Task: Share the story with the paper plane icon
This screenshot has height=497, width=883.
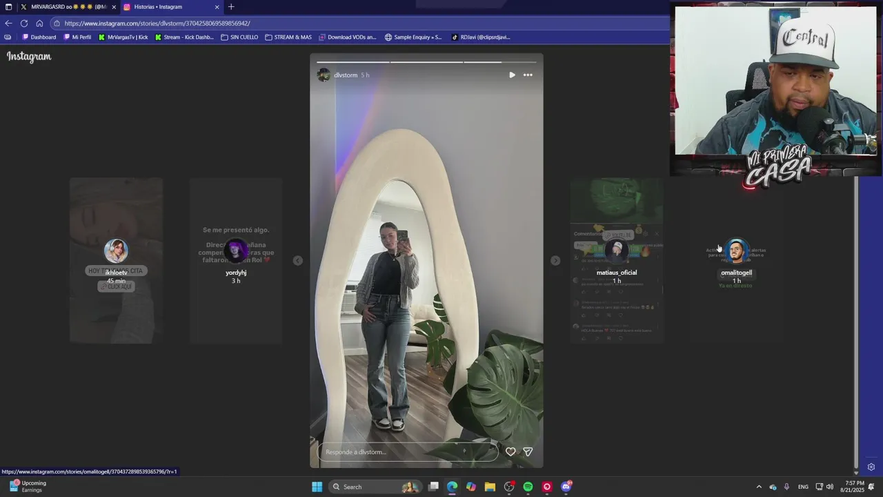Action: point(528,451)
